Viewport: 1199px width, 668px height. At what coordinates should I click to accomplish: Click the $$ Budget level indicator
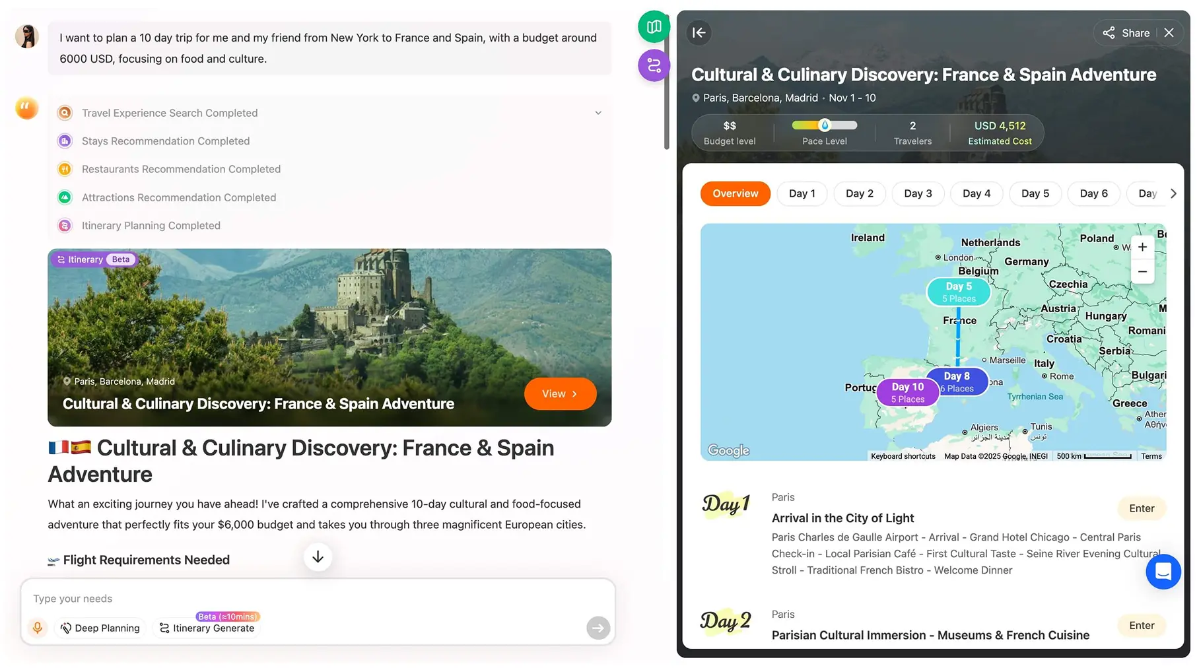pyautogui.click(x=730, y=133)
